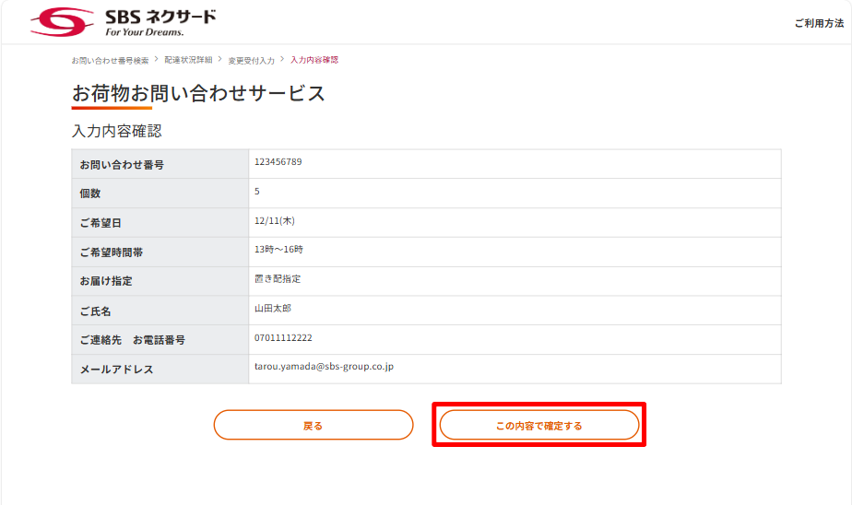Click the email address tarou.yamada@sbs-group.co.jp

coord(324,367)
